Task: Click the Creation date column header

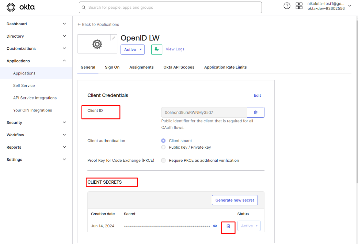Action: (103, 214)
